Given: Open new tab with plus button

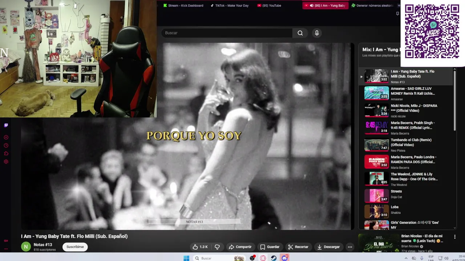Looking at the screenshot, I should [399, 5].
